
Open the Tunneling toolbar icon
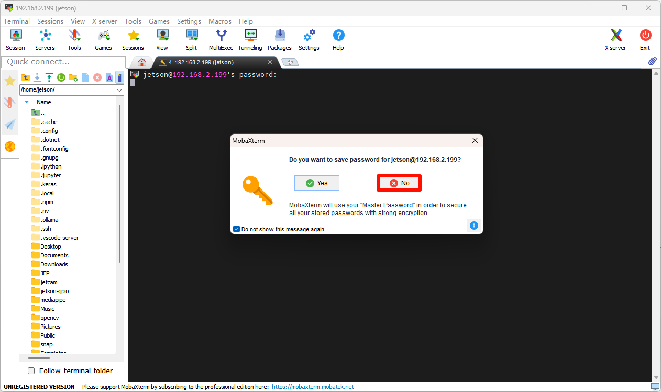(250, 40)
